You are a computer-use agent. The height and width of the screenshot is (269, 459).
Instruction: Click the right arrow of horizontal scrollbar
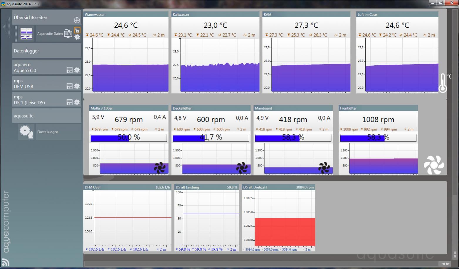click(x=448, y=264)
